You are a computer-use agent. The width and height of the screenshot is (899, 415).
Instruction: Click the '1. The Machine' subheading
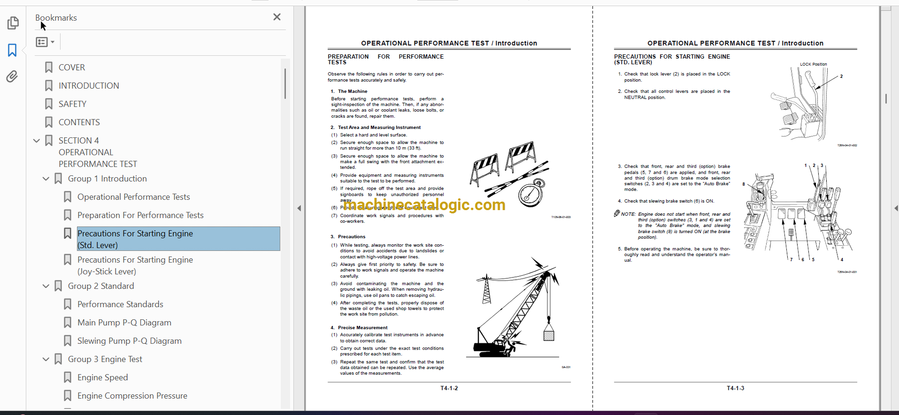(x=349, y=91)
